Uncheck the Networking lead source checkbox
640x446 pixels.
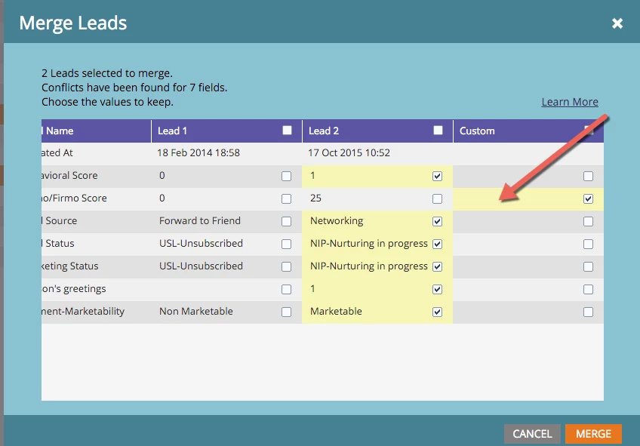[437, 221]
